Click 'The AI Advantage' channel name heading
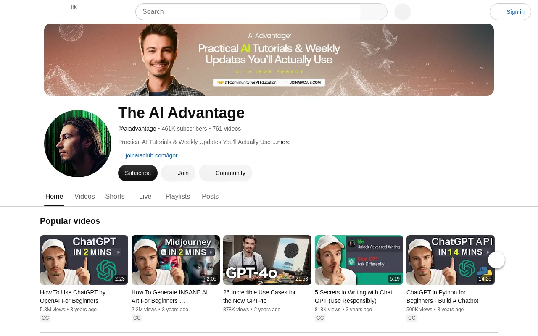The width and height of the screenshot is (538, 336). click(181, 113)
